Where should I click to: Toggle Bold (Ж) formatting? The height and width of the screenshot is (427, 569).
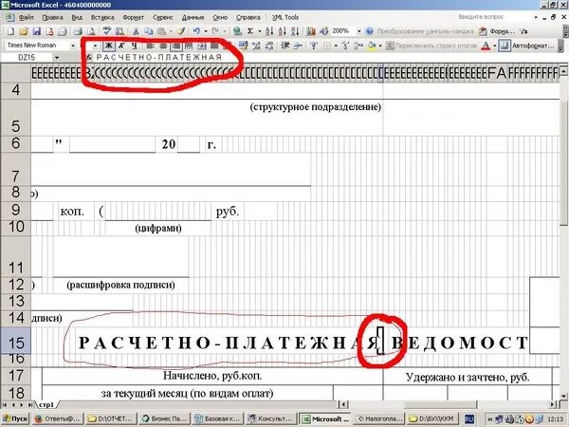tap(108, 46)
